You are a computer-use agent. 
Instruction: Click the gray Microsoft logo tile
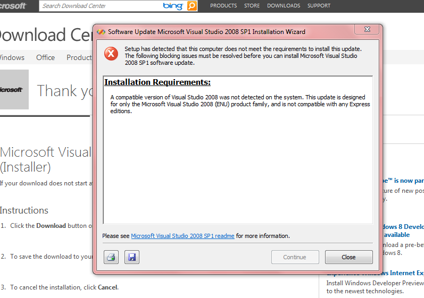click(14, 90)
